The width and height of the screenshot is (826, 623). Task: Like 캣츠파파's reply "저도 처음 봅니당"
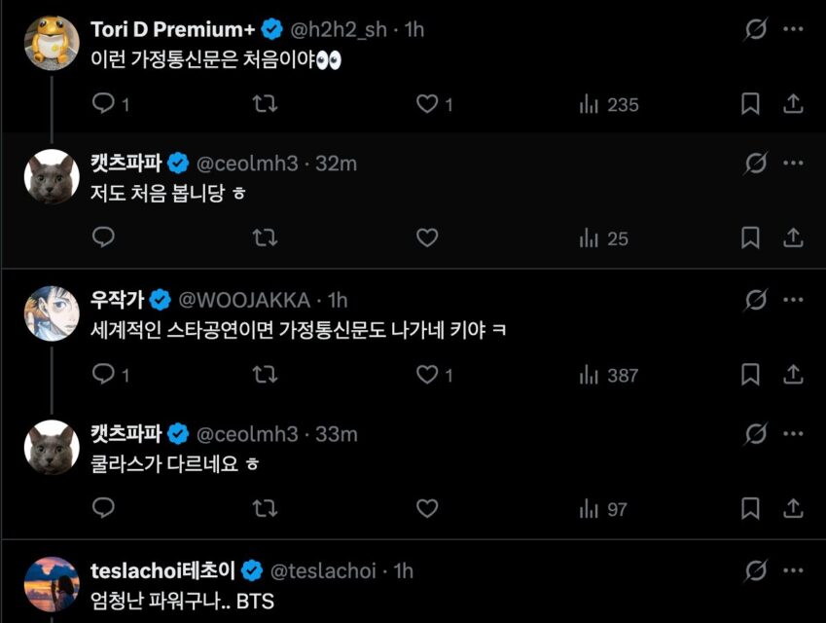(x=427, y=238)
